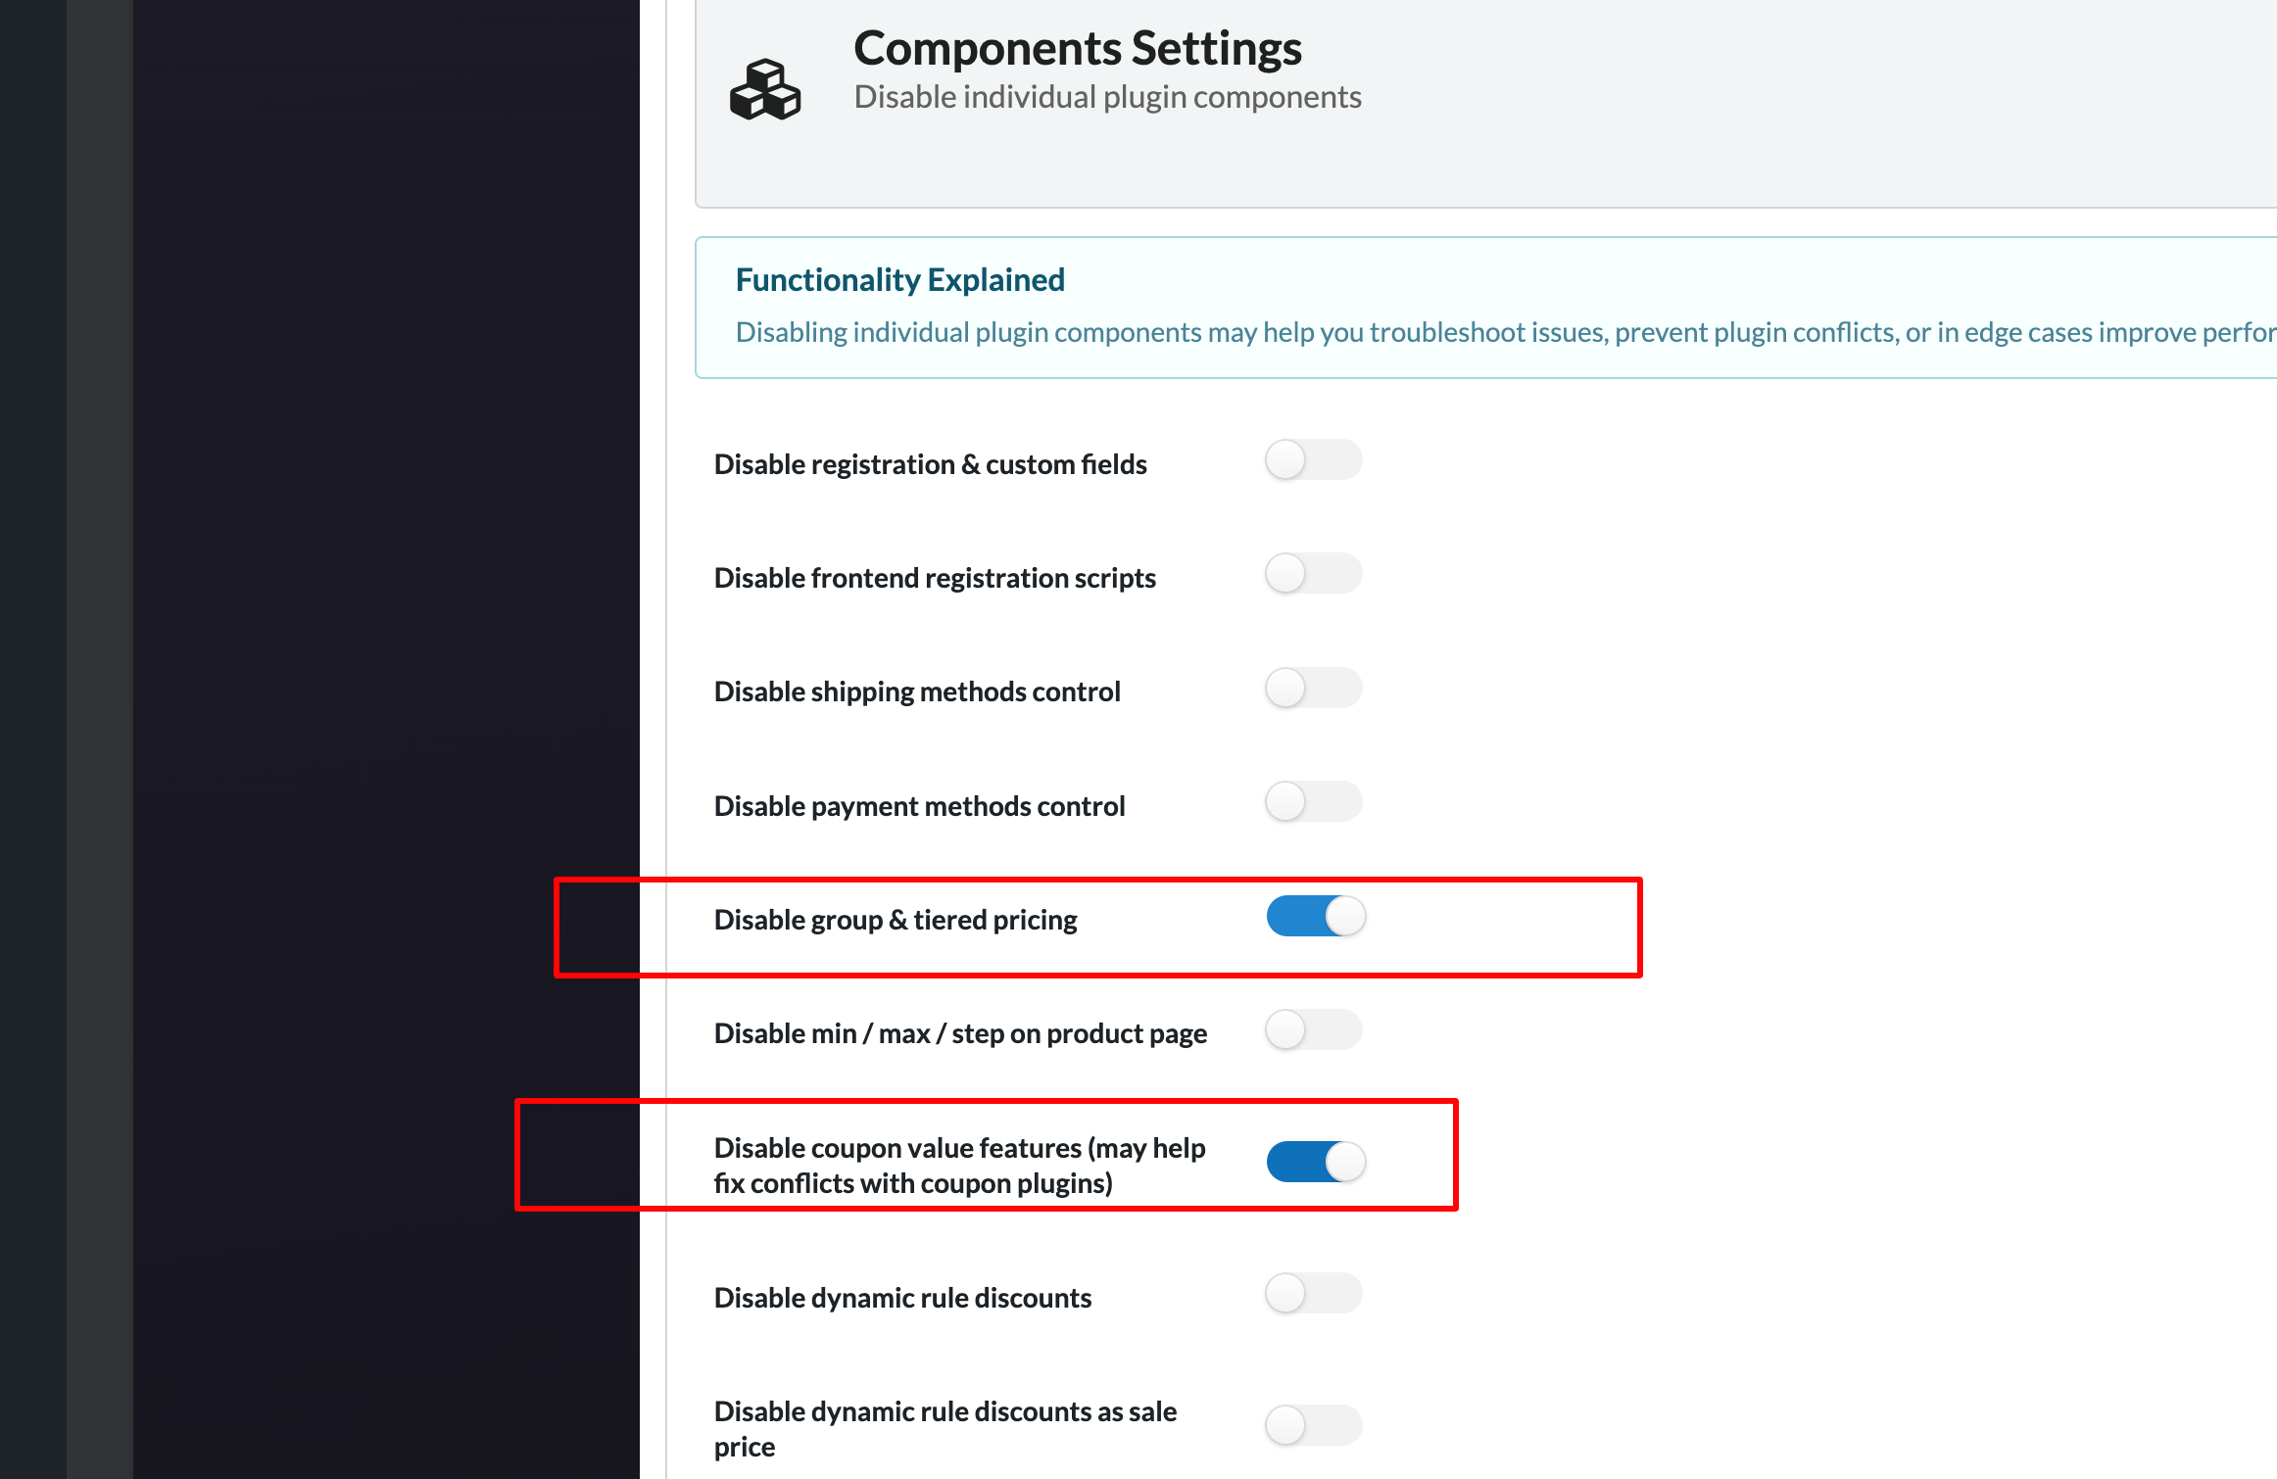Click the Components Settings heading
Screen dimensions: 2277x1479
1078,48
